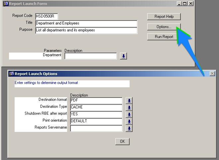The height and width of the screenshot is (160, 219).
Task: Click the Report Help button
Action: point(164,17)
